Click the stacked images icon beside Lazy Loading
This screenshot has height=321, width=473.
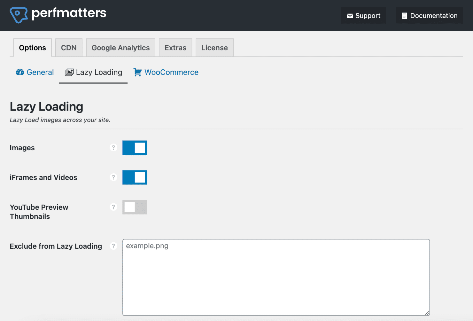click(68, 72)
